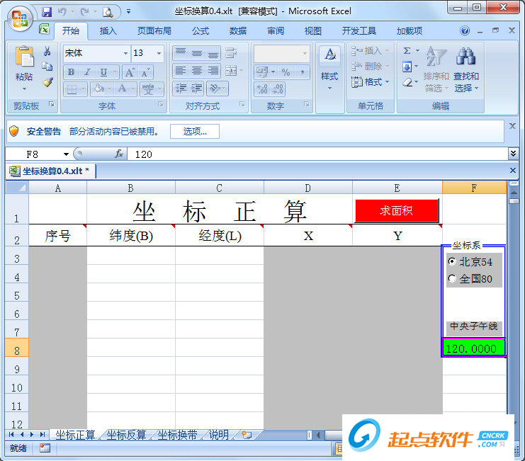Click Merge and Center icon
525x461 pixels.
coord(231,71)
